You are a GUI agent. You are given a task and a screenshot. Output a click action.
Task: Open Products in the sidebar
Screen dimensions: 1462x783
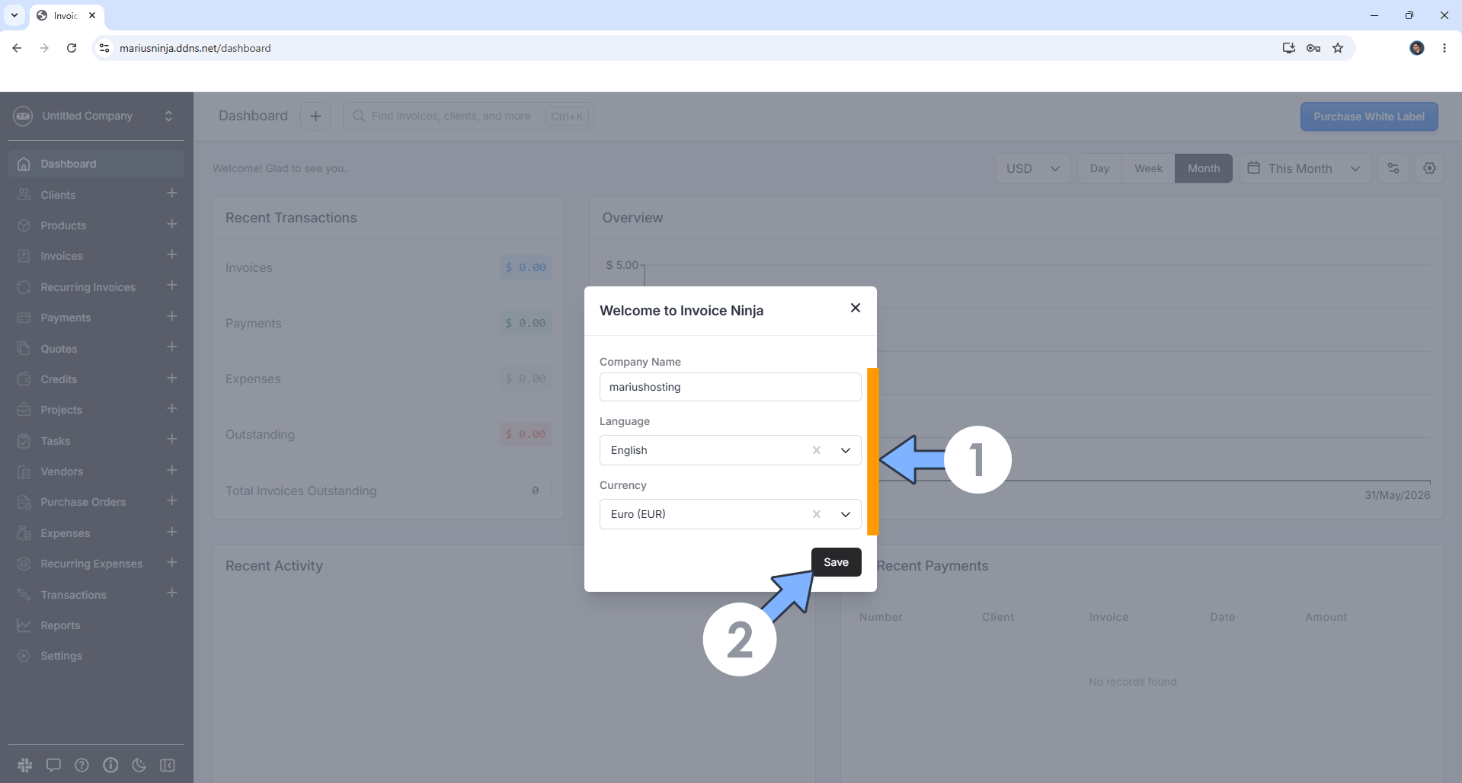[x=63, y=225]
